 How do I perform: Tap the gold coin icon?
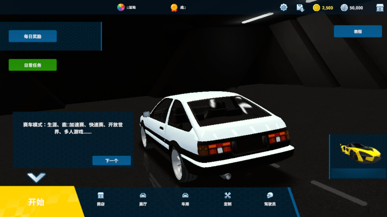coord(316,8)
